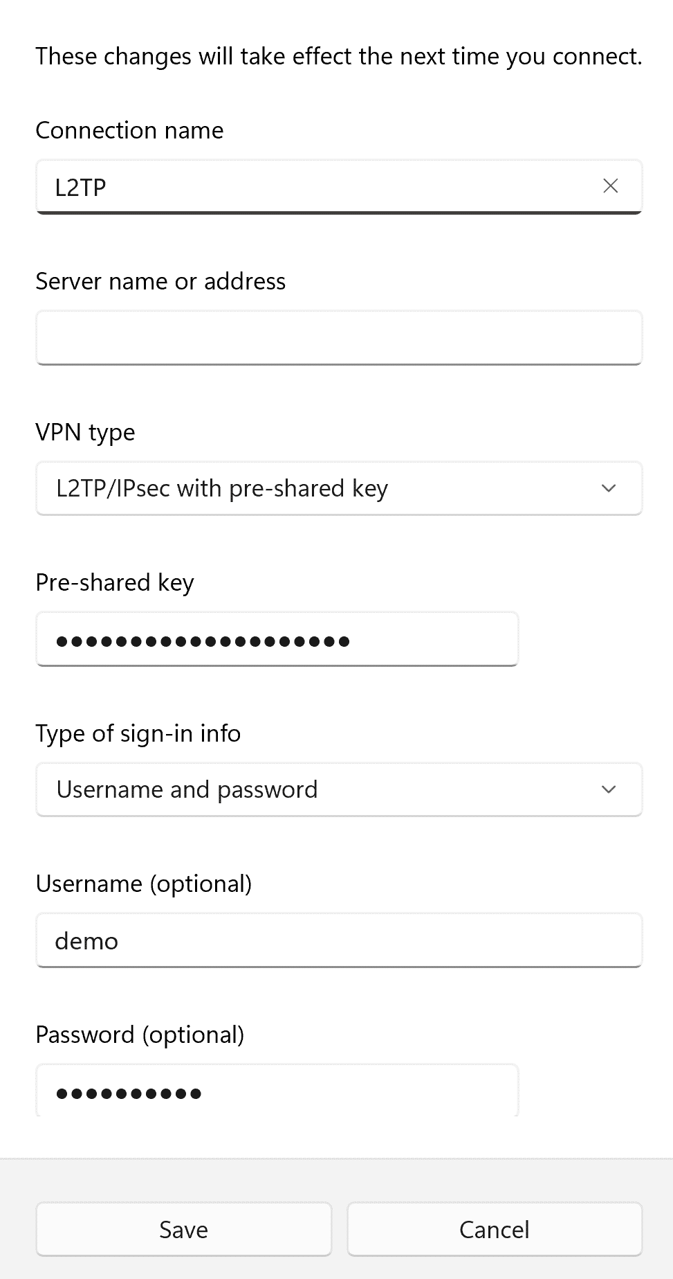Click the "Server name or address" label
Viewport: 673px width, 1279px height.
tap(160, 281)
